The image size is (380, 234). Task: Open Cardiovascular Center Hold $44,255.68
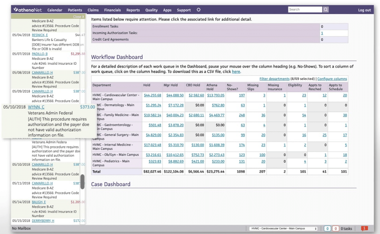point(153,95)
